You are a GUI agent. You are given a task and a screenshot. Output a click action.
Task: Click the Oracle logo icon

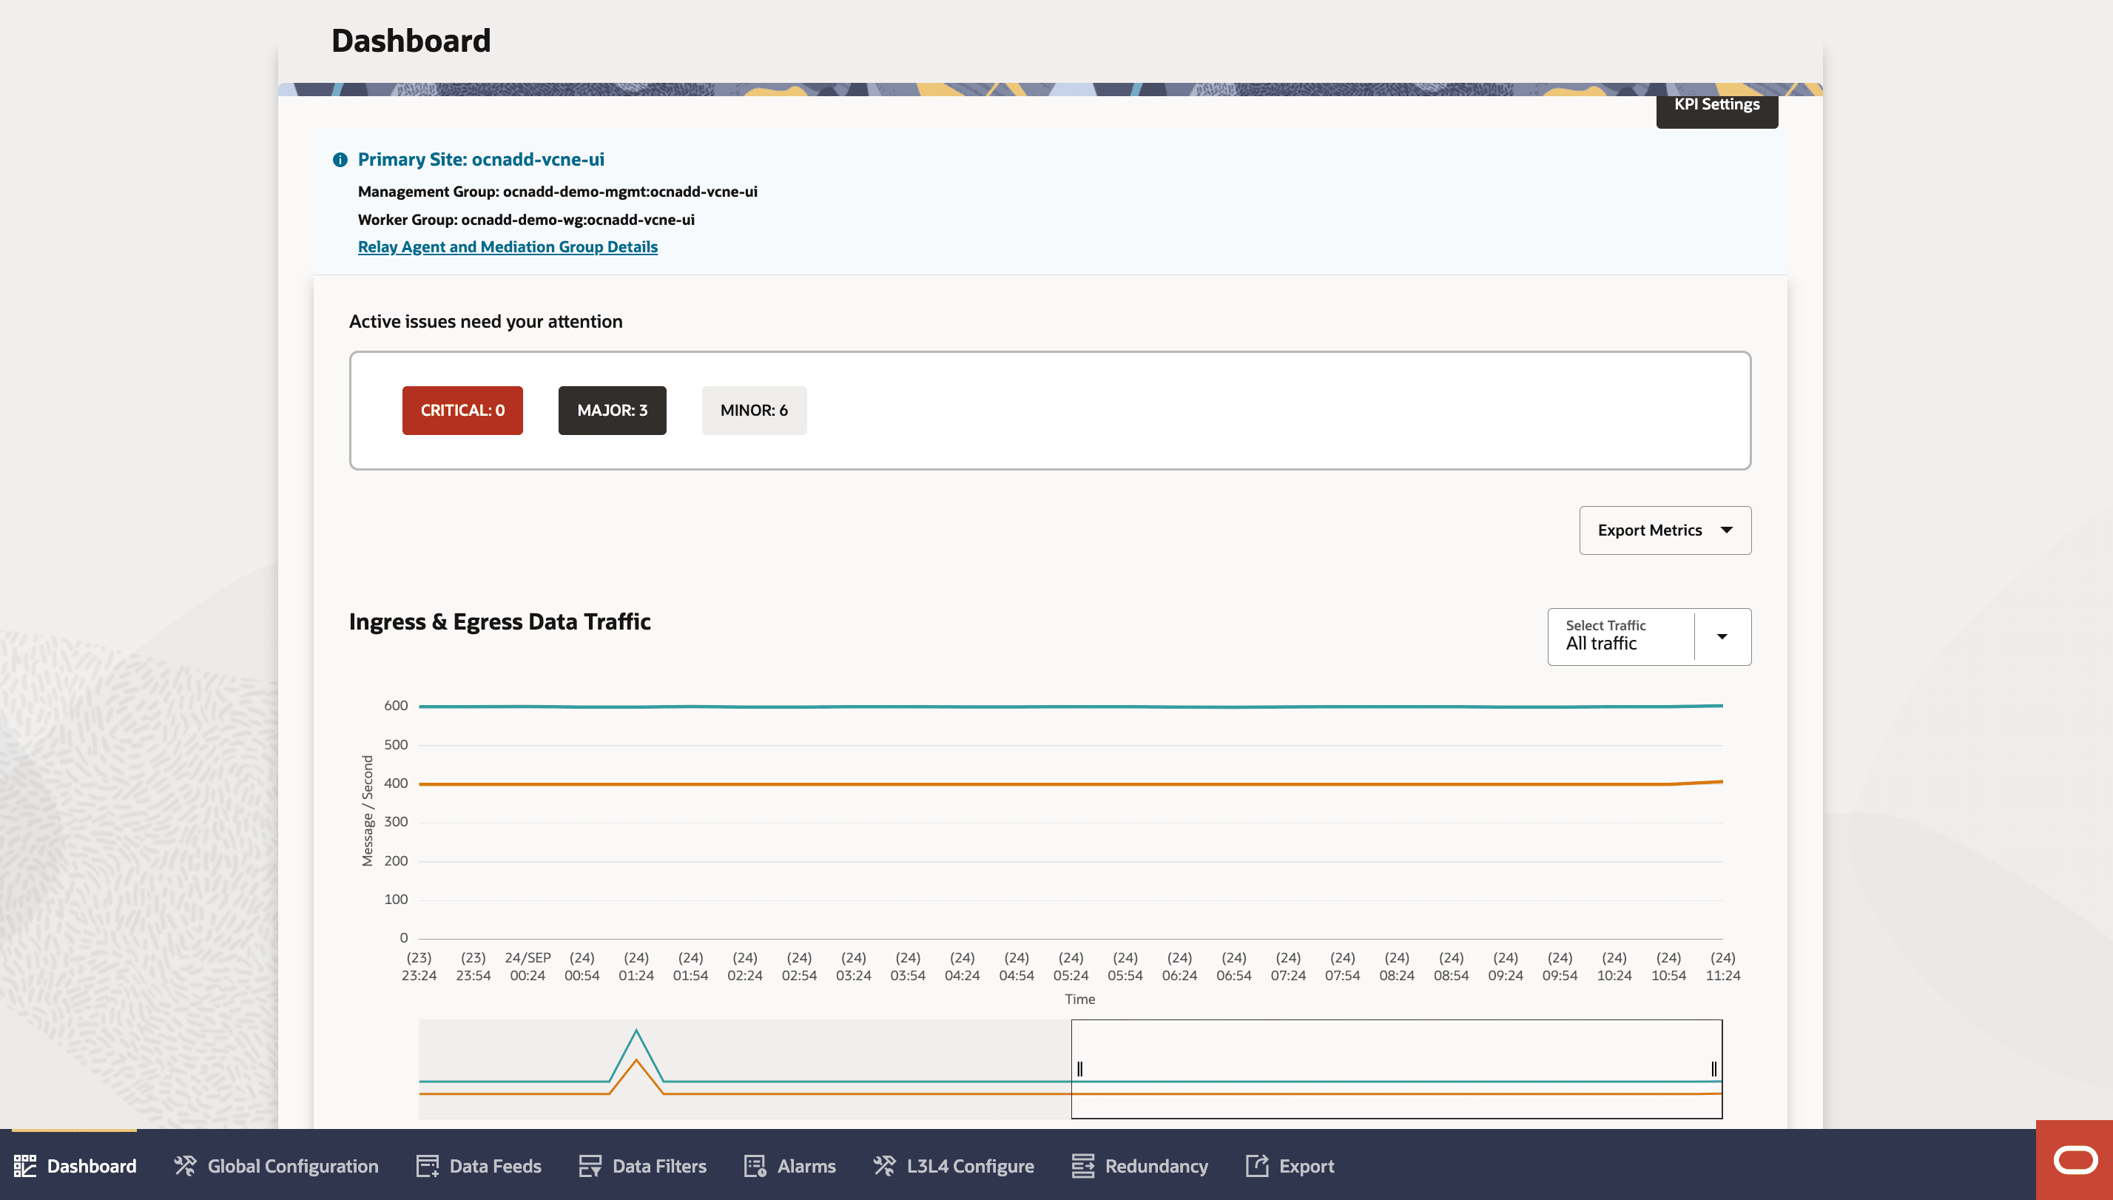(x=2075, y=1161)
